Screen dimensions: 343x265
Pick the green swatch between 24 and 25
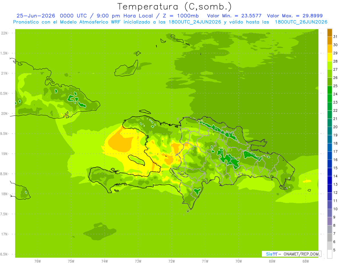tap(330, 90)
